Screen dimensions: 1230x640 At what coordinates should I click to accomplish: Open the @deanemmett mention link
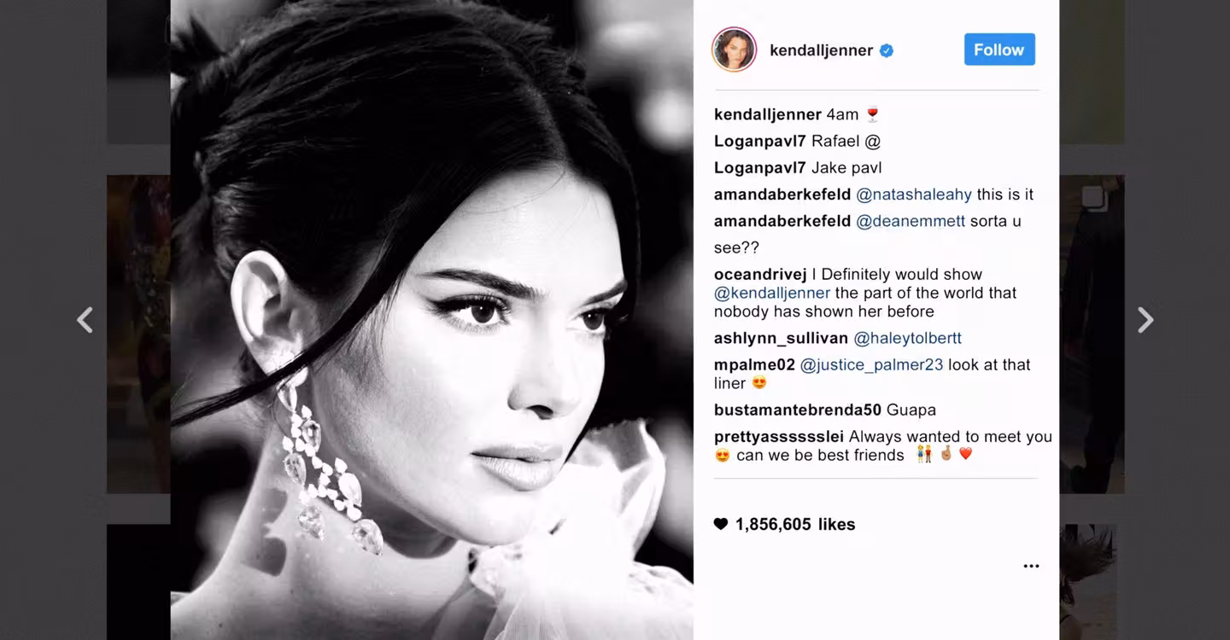pos(911,221)
